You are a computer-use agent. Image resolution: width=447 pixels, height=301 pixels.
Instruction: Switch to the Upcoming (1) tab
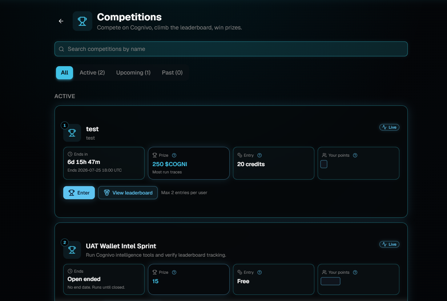(x=133, y=73)
